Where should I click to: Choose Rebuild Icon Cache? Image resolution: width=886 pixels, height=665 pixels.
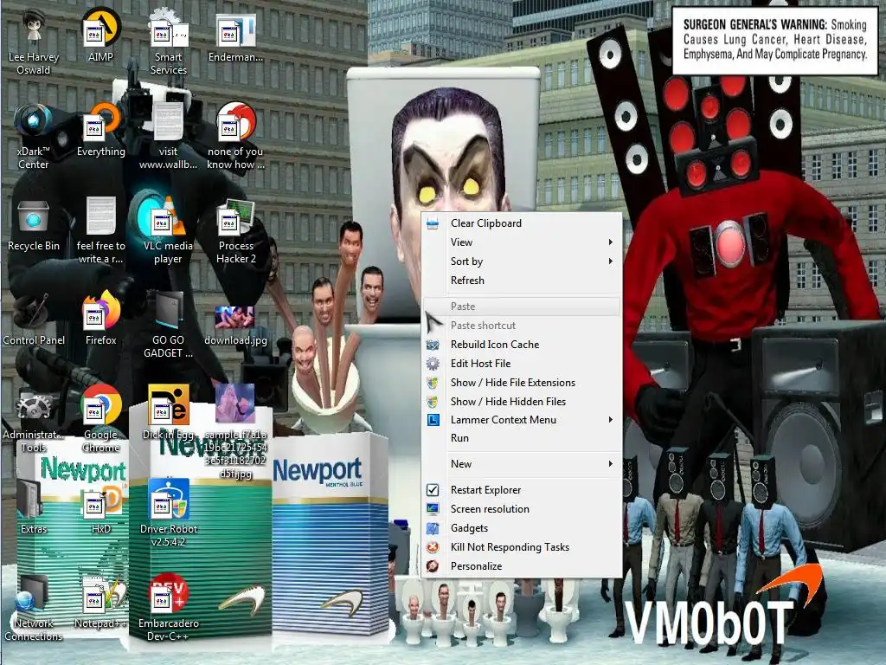(522, 345)
